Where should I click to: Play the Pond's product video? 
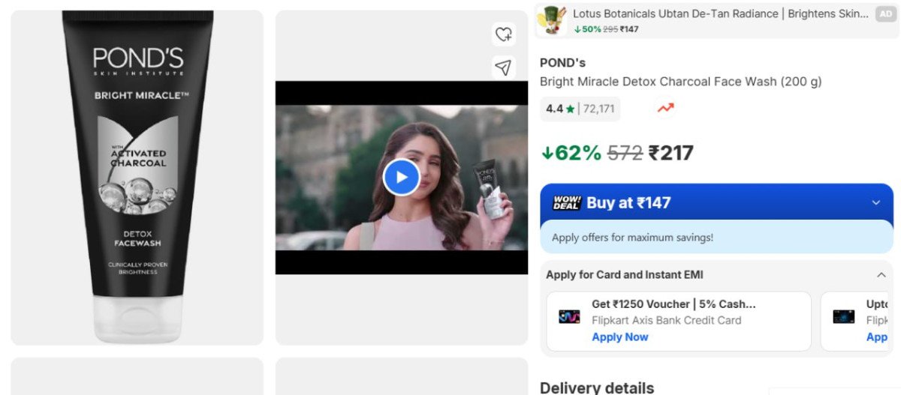[x=401, y=177]
